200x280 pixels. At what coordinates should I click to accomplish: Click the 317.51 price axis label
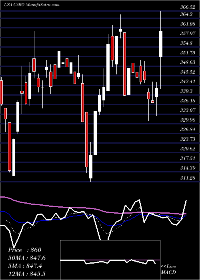pos(188,158)
